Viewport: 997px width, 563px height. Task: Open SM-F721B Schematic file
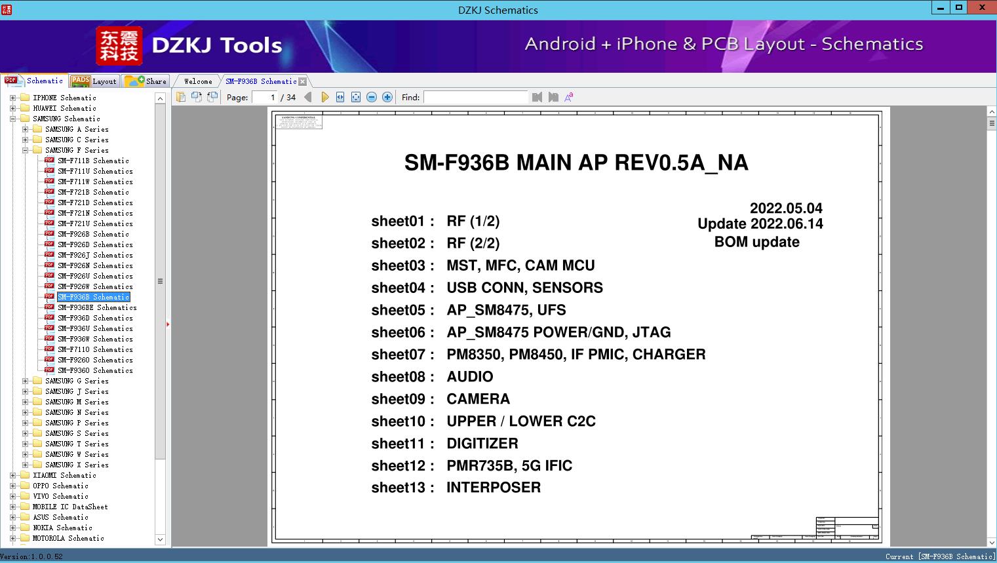[93, 192]
